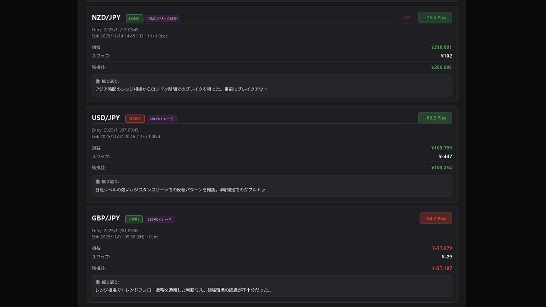Click the SBI FXトレード tag on GBP/JPY

pos(160,219)
